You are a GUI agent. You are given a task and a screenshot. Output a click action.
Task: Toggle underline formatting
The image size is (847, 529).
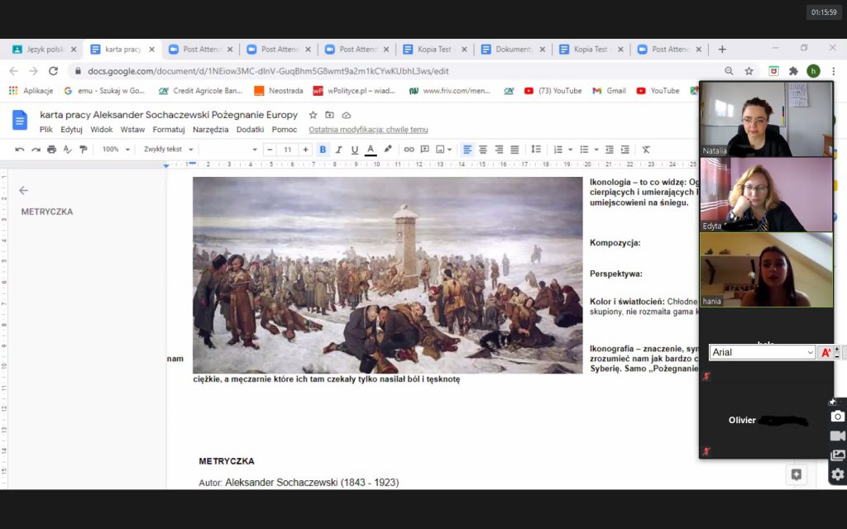(354, 150)
